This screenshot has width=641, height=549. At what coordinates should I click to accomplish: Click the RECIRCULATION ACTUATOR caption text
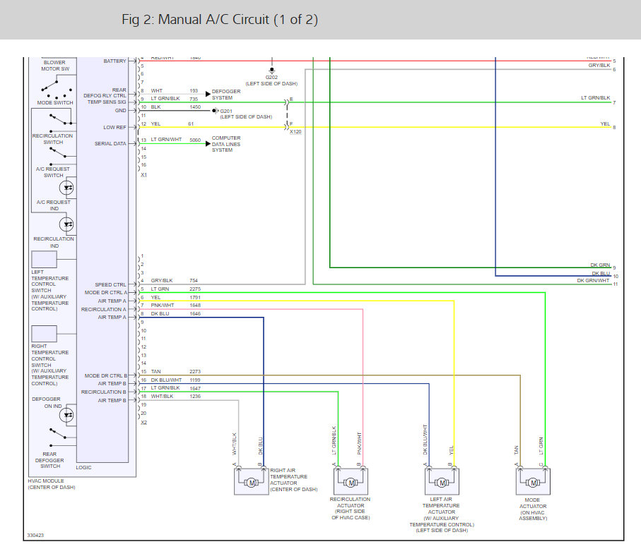point(351,508)
